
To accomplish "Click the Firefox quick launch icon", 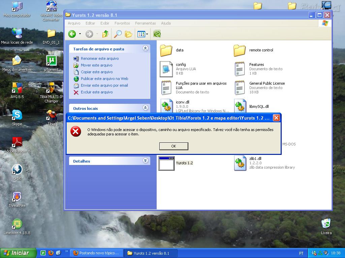I will coord(51,253).
